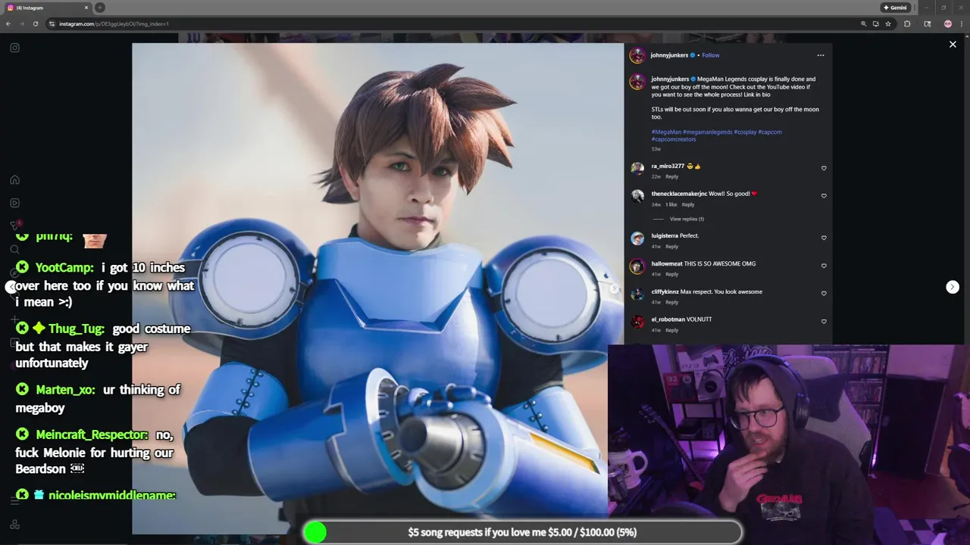Screen dimensions: 970x545
Task: Click the Instagram logo in the sidebar
Action: tap(14, 48)
